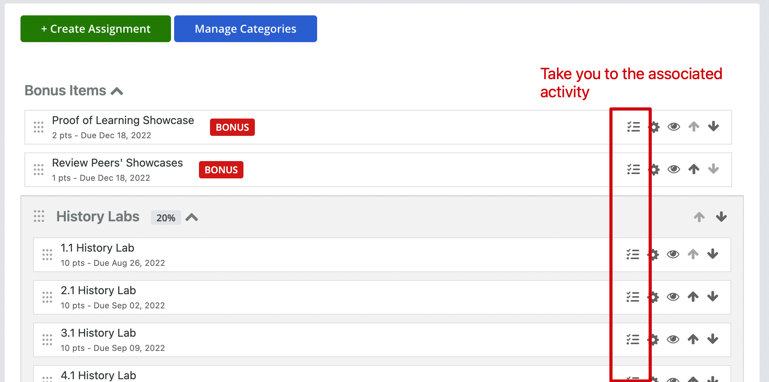Click the History Labs 20% weight badge

[x=166, y=218]
